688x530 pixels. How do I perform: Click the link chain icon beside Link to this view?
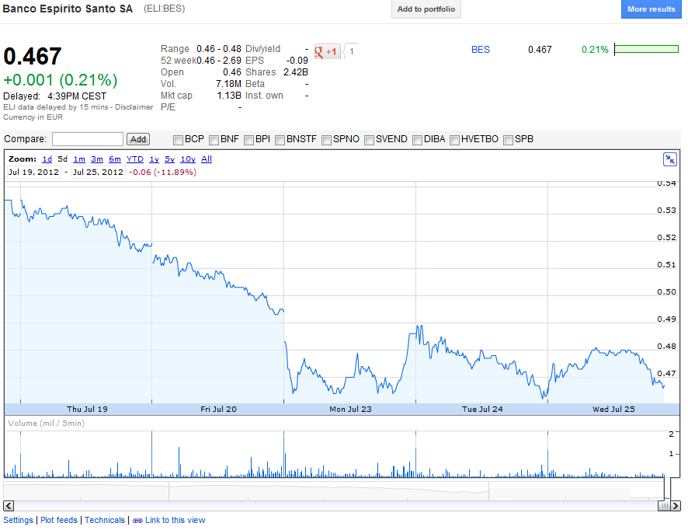coord(137,521)
